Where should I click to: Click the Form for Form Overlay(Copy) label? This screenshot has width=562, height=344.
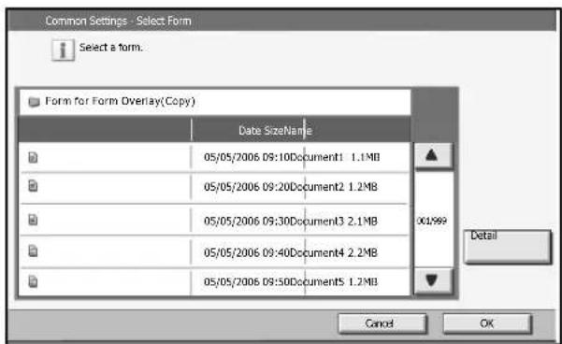[120, 101]
